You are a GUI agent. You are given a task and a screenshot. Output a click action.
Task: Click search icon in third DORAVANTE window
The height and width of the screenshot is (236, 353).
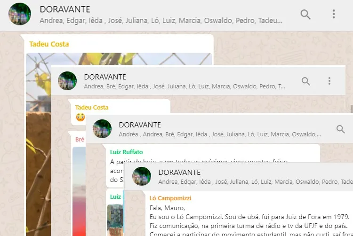click(x=340, y=129)
